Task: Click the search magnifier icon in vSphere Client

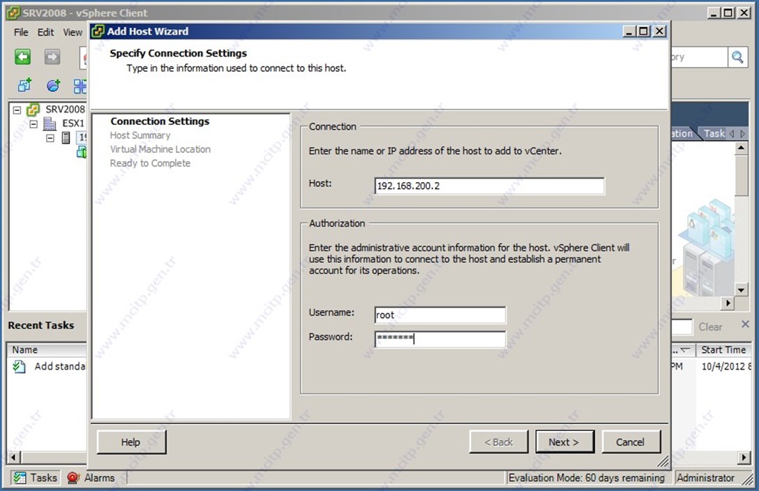Action: pyautogui.click(x=737, y=57)
